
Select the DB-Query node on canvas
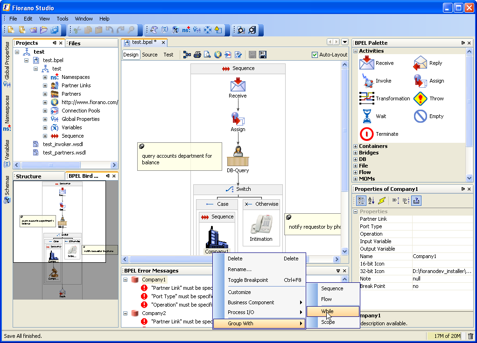coord(238,159)
